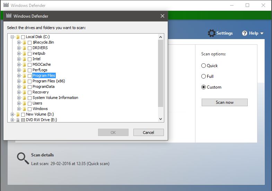The image size is (272, 191).
Task: Expand the PerfLogs tree node
Action: coord(19,70)
